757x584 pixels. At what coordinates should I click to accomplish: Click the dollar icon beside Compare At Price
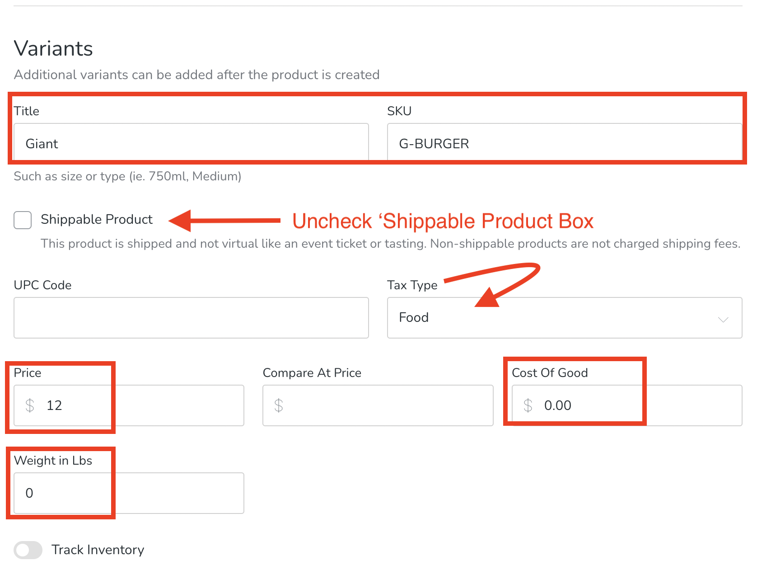click(279, 405)
